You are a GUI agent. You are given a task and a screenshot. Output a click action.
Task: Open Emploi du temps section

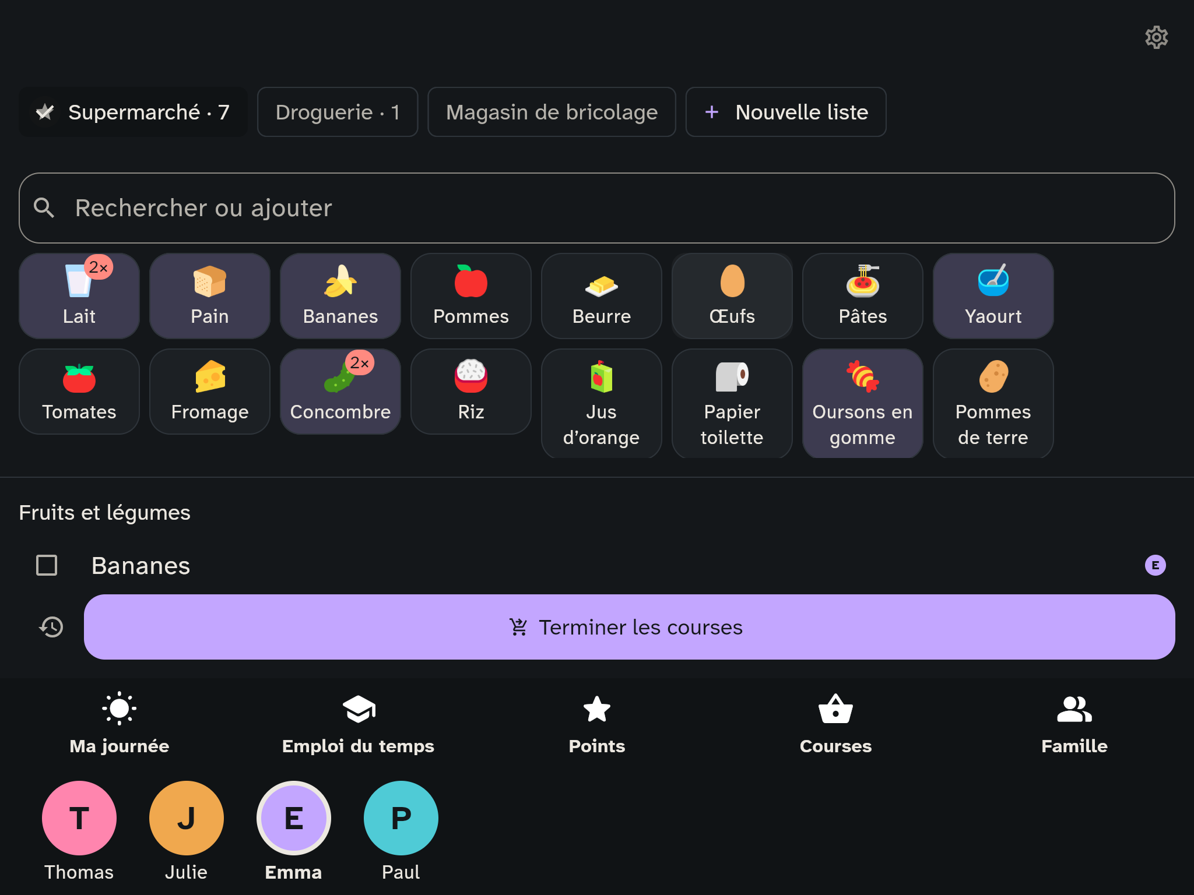[358, 724]
